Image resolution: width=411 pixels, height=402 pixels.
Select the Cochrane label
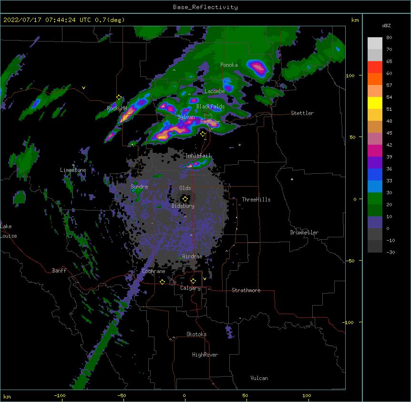click(154, 271)
